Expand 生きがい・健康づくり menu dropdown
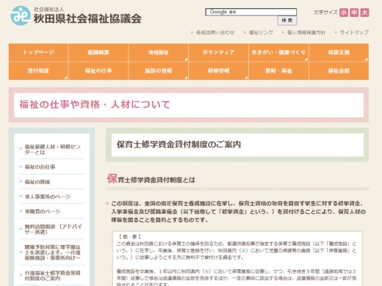The width and height of the screenshot is (382, 286). (278, 52)
